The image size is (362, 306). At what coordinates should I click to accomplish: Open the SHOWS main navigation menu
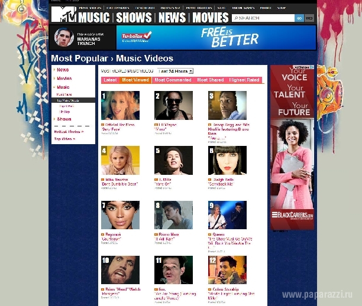point(134,18)
